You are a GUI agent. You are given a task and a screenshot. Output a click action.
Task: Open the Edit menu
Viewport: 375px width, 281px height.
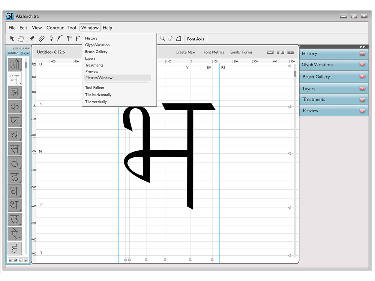[23, 28]
